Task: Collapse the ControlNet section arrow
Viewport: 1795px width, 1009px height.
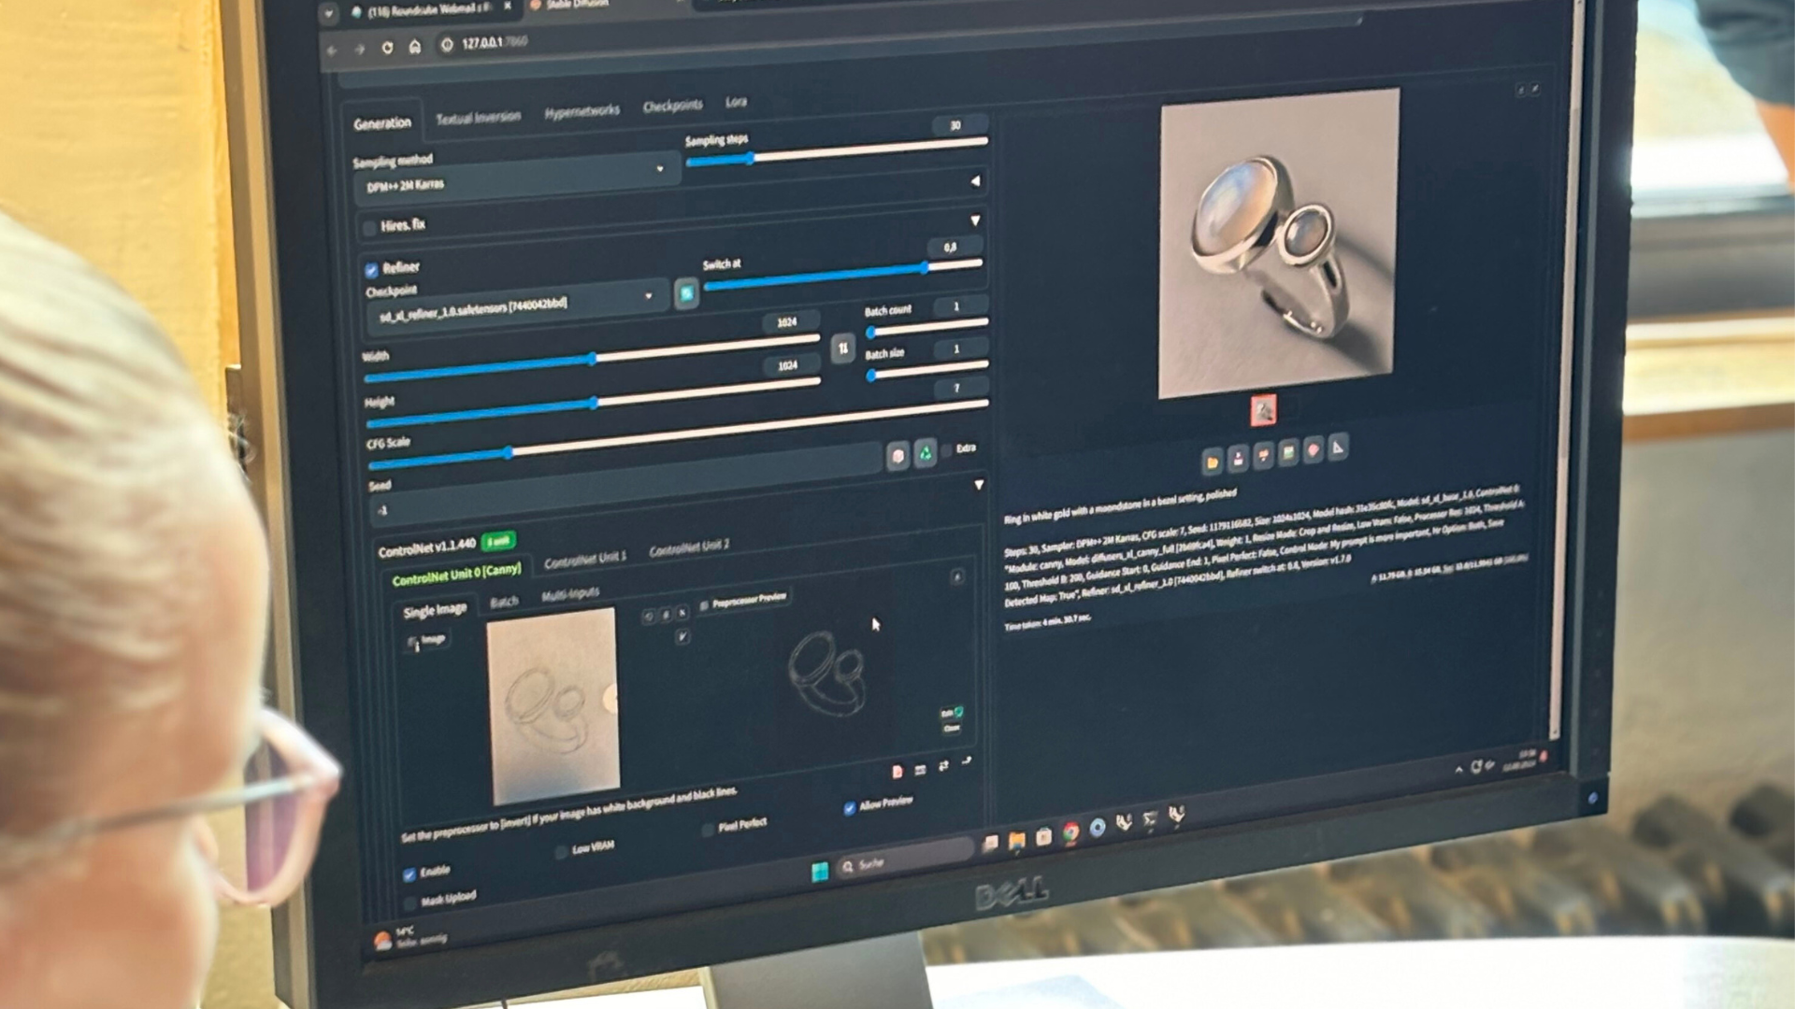Action: pyautogui.click(x=979, y=485)
